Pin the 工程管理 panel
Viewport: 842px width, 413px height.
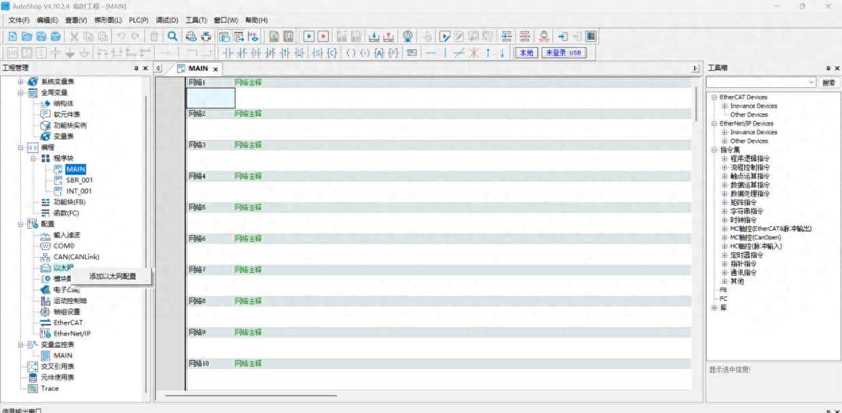(136, 68)
